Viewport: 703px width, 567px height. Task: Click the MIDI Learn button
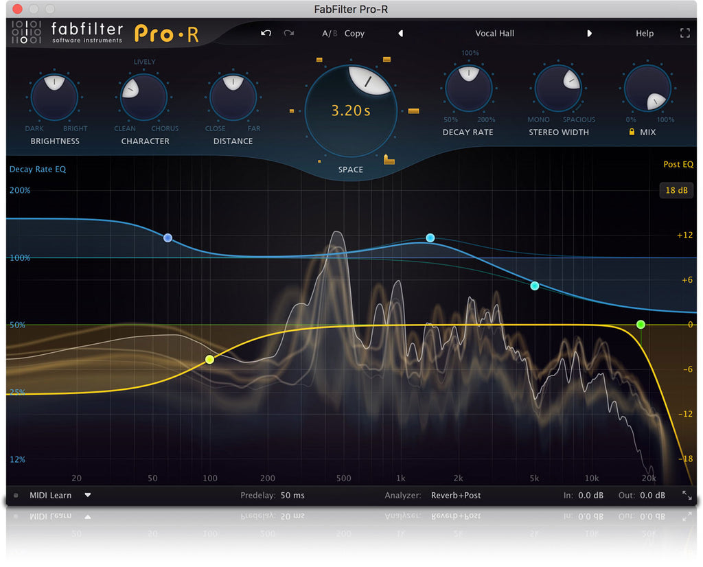point(50,496)
